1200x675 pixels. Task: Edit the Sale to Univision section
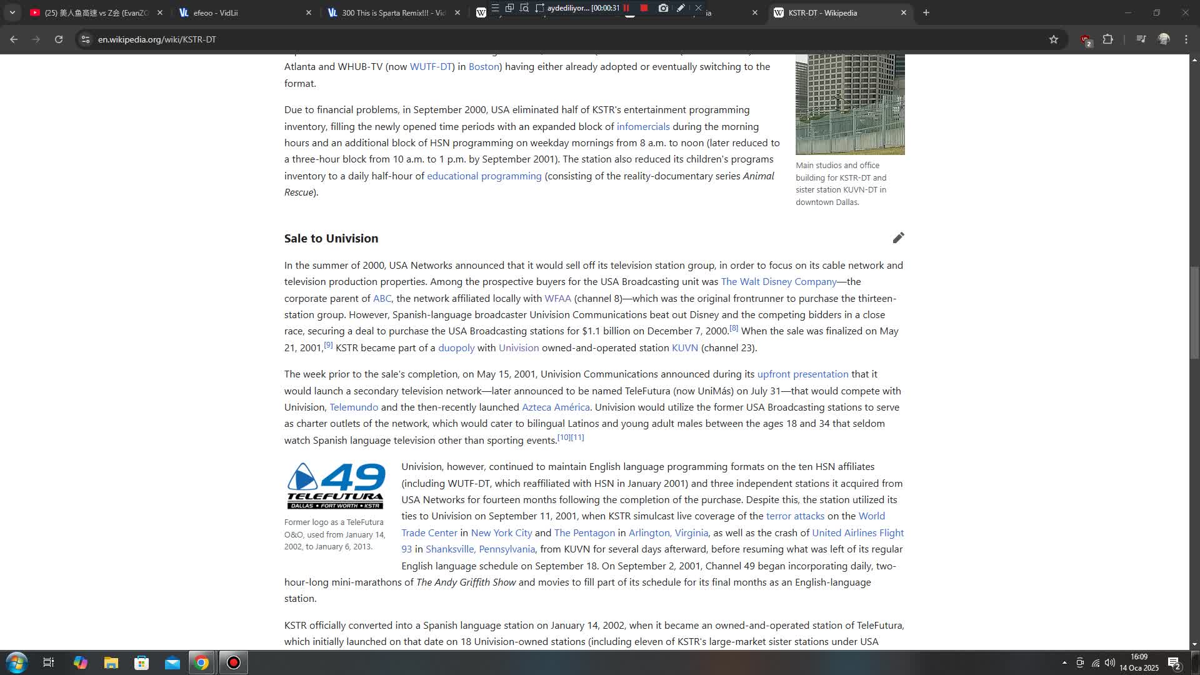[898, 237]
